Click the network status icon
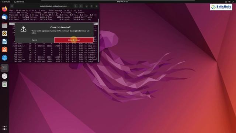This screenshot has width=236, height=133. click(x=226, y=1)
